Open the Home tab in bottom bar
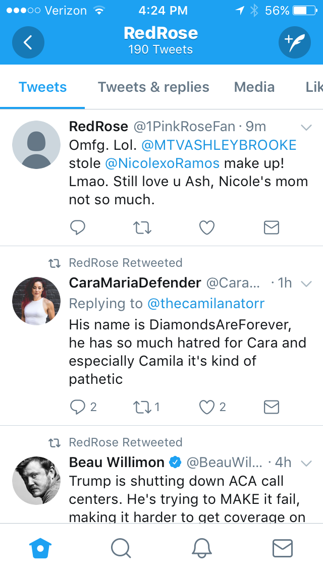Screen dimensions: 323x573 point(40,548)
